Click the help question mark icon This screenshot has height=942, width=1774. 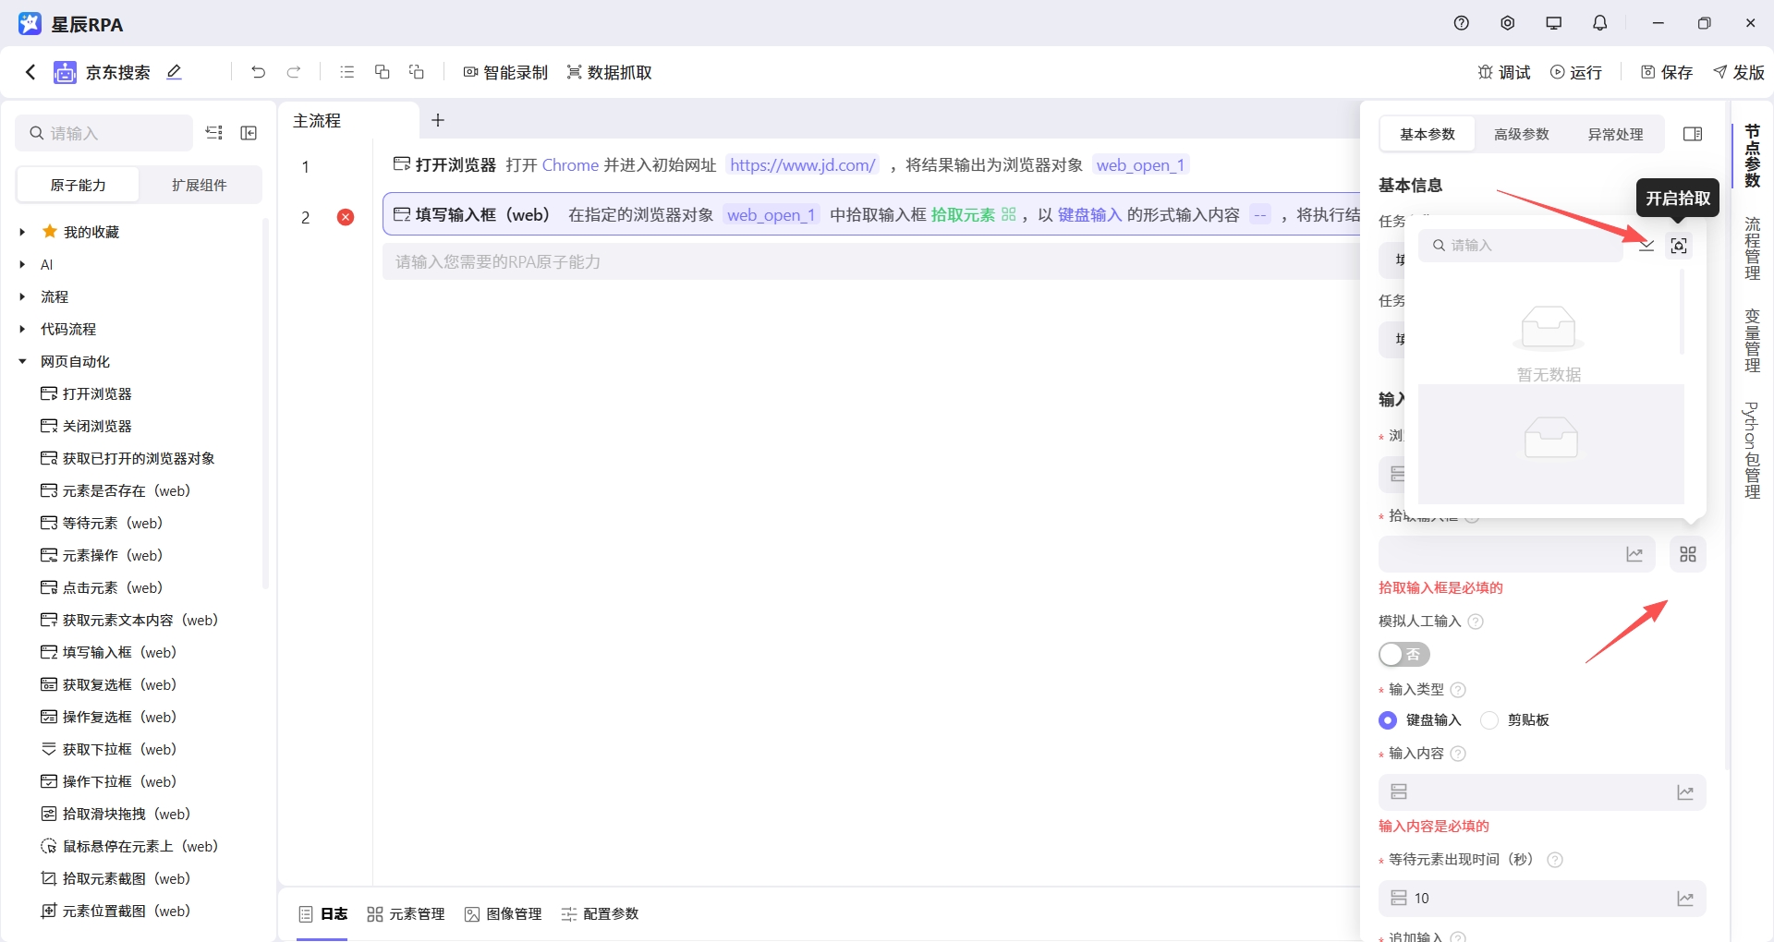(x=1461, y=23)
